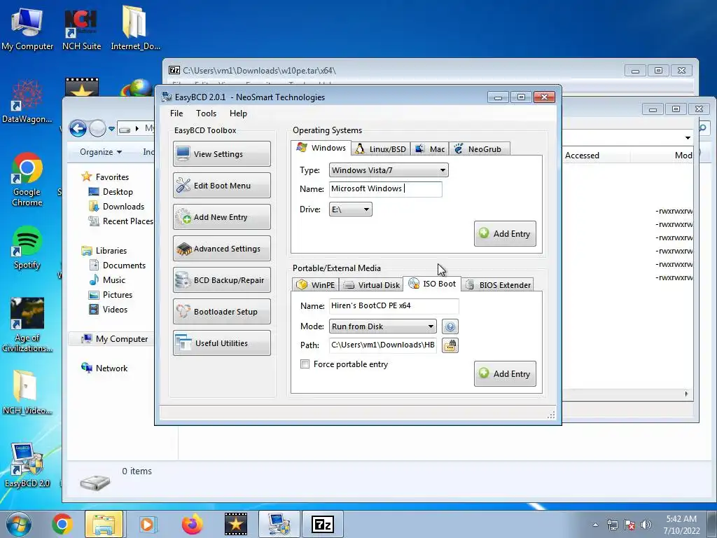Open the media player taskbar icon

pyautogui.click(x=147, y=524)
